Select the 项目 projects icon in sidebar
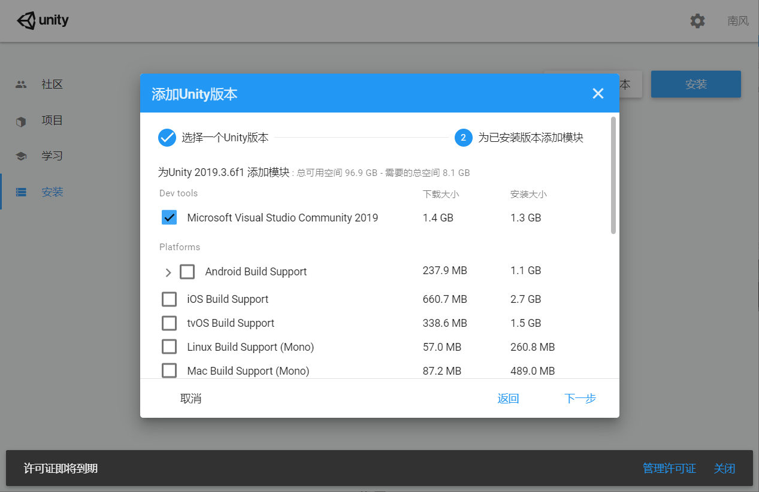Image resolution: width=759 pixels, height=492 pixels. coord(52,120)
